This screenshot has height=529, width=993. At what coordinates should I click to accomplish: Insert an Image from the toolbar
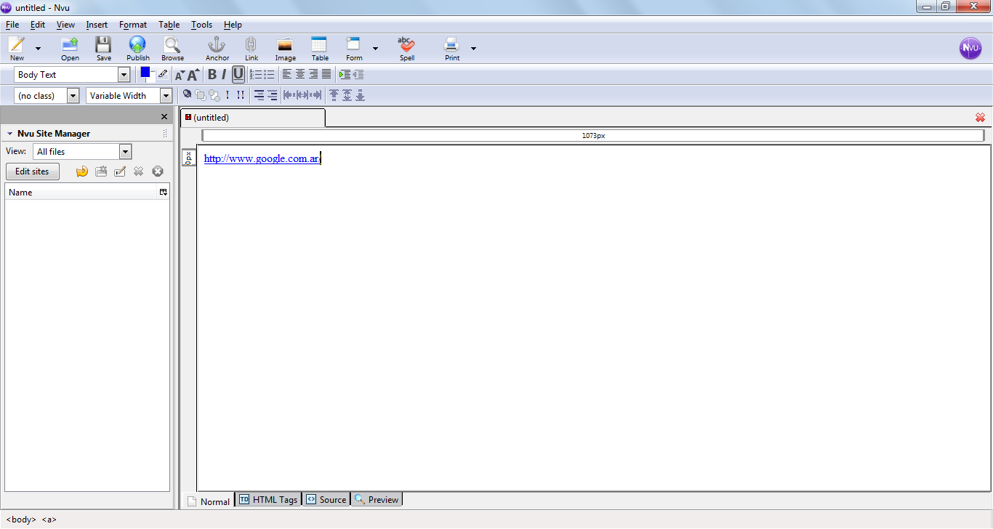pyautogui.click(x=285, y=48)
